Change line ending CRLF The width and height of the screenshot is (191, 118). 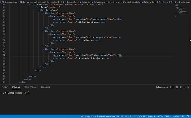tap(167, 116)
